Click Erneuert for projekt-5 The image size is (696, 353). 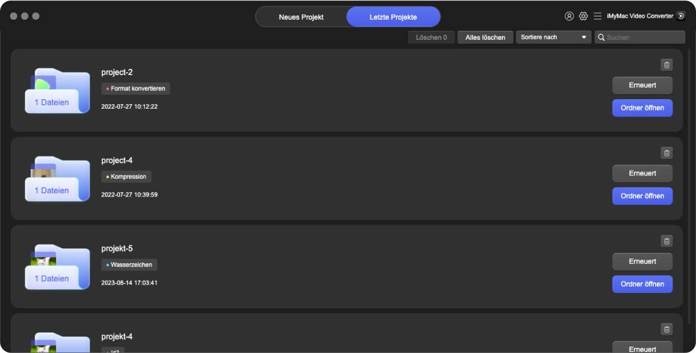(x=642, y=261)
